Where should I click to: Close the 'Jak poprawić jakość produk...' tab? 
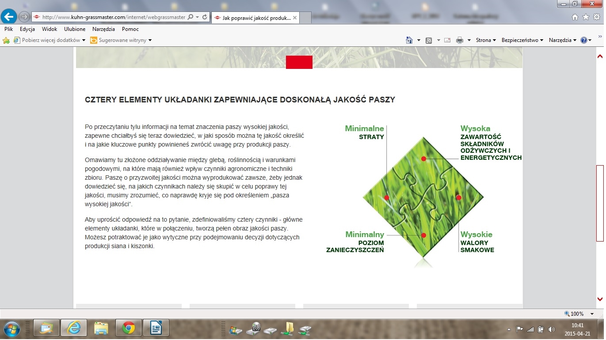pos(295,18)
